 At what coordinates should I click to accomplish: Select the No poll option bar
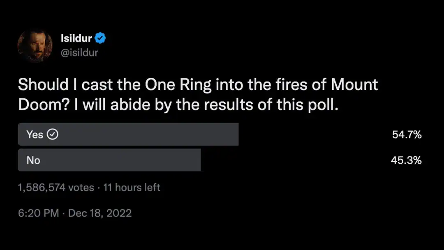[x=109, y=160]
